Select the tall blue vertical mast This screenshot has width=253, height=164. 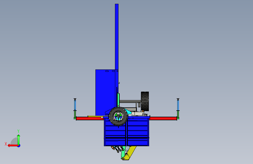(x=117, y=37)
